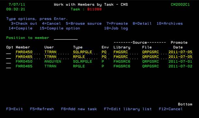Click the Bottom indicator
Image resolution: width=199 pixels, height=118 pixels.
point(185,104)
